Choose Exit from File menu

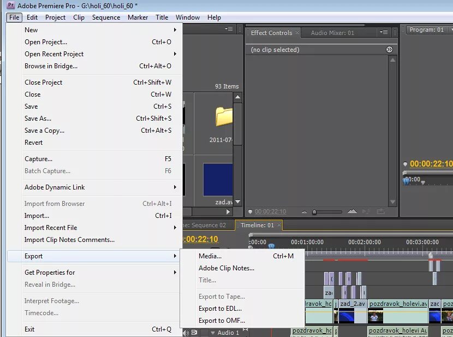[94, 329]
